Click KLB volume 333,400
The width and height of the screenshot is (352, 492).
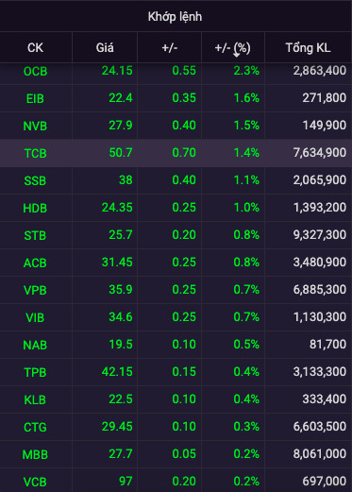coord(325,399)
